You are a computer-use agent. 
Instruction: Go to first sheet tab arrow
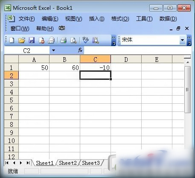[x=7, y=163]
